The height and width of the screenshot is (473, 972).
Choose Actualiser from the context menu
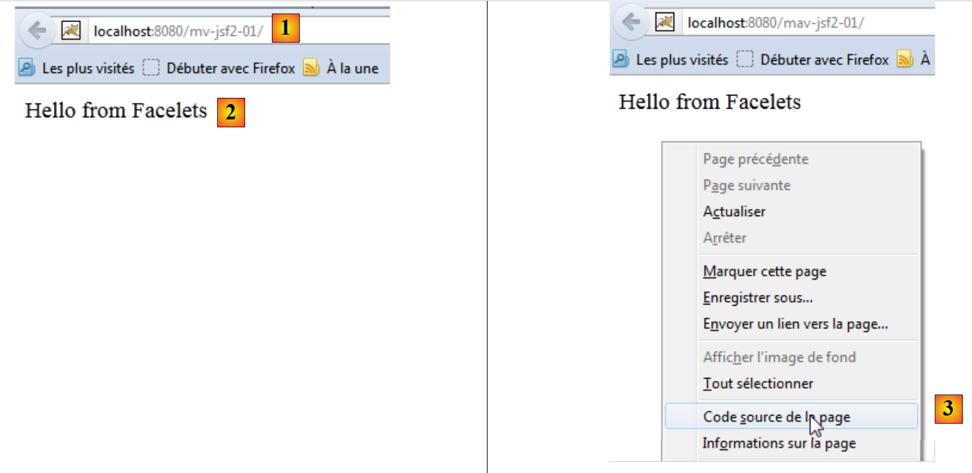pos(734,211)
